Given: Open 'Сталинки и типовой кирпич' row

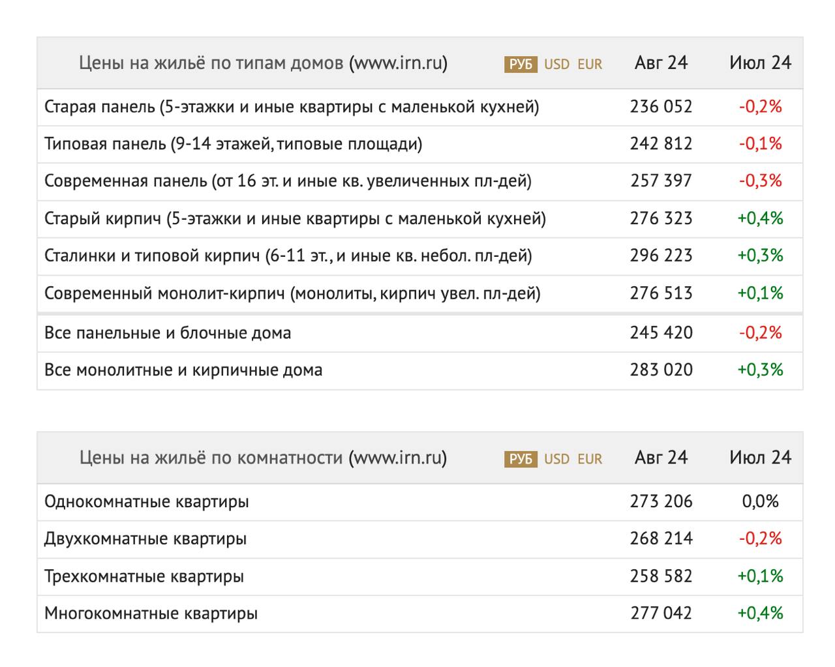Looking at the screenshot, I should pyautogui.click(x=288, y=256).
